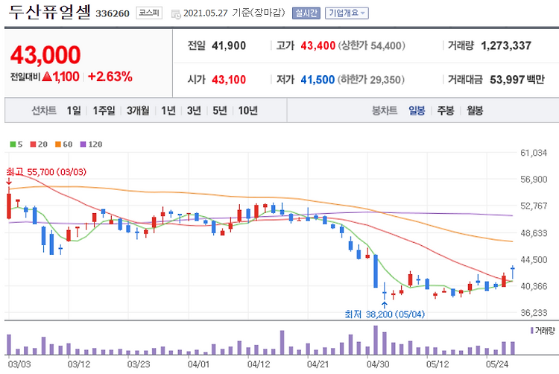559x374 pixels.
Task: Click the 04/12 date axis label
Action: click(259, 364)
